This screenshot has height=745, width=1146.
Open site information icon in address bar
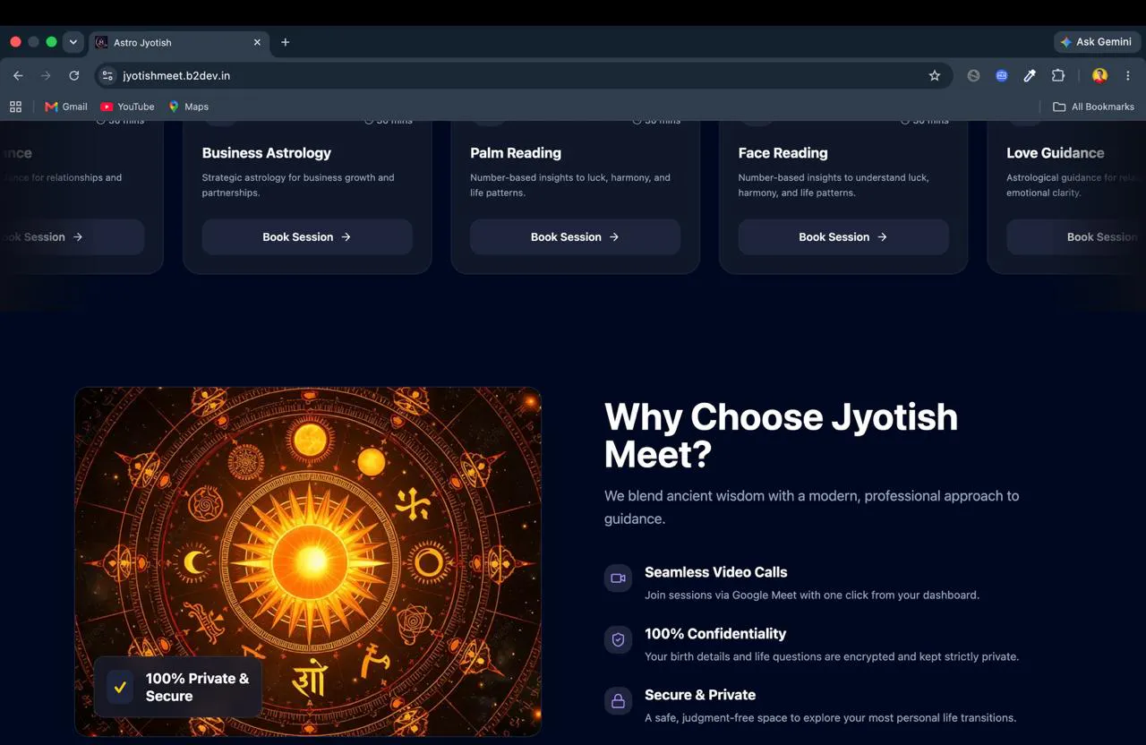(107, 76)
